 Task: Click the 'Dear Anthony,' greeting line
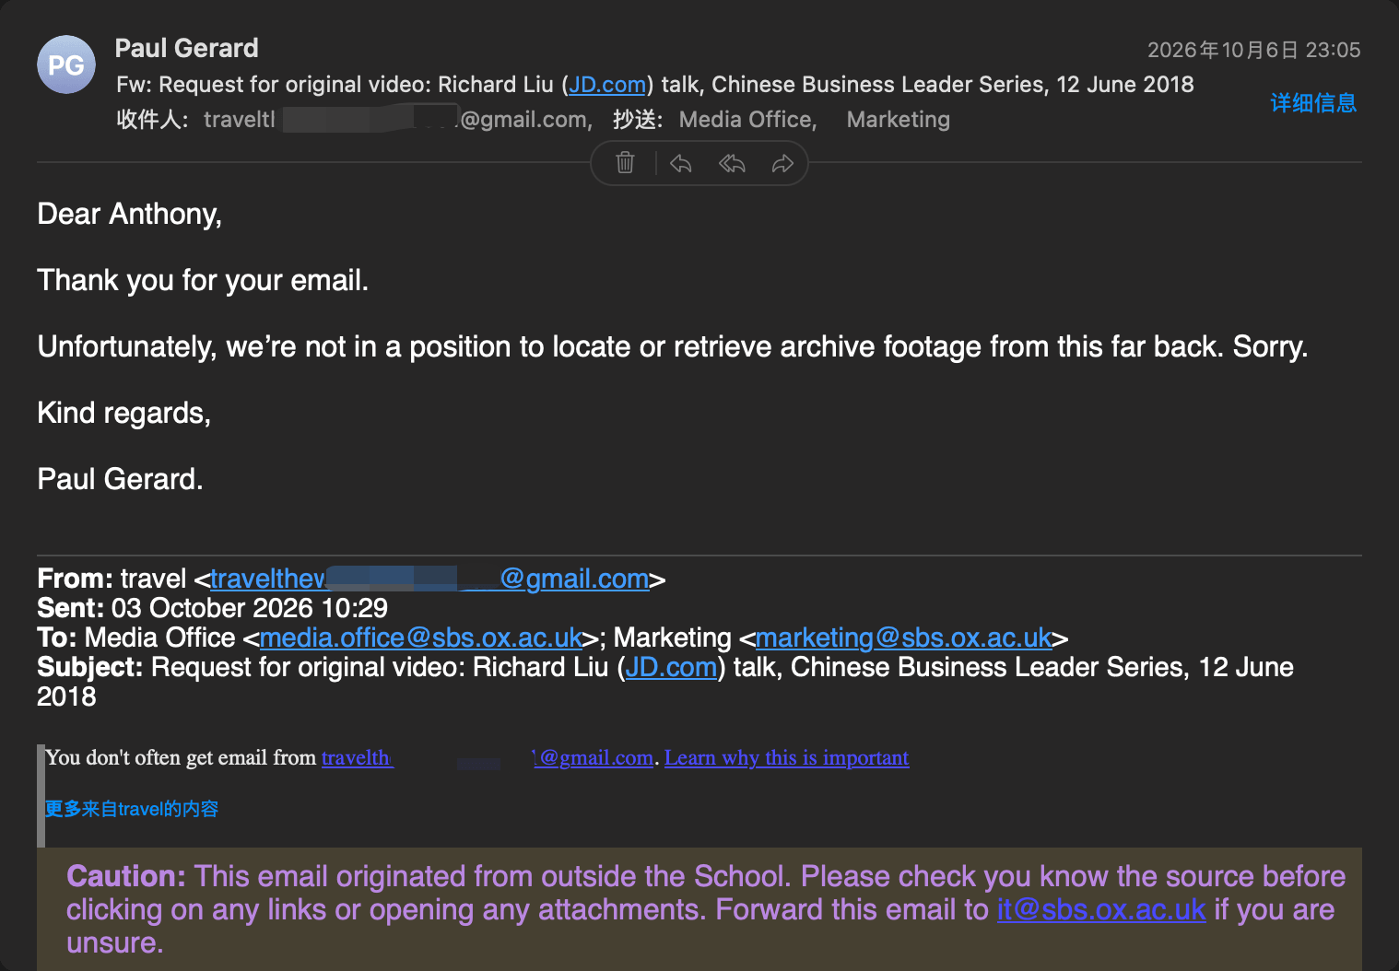click(x=130, y=214)
